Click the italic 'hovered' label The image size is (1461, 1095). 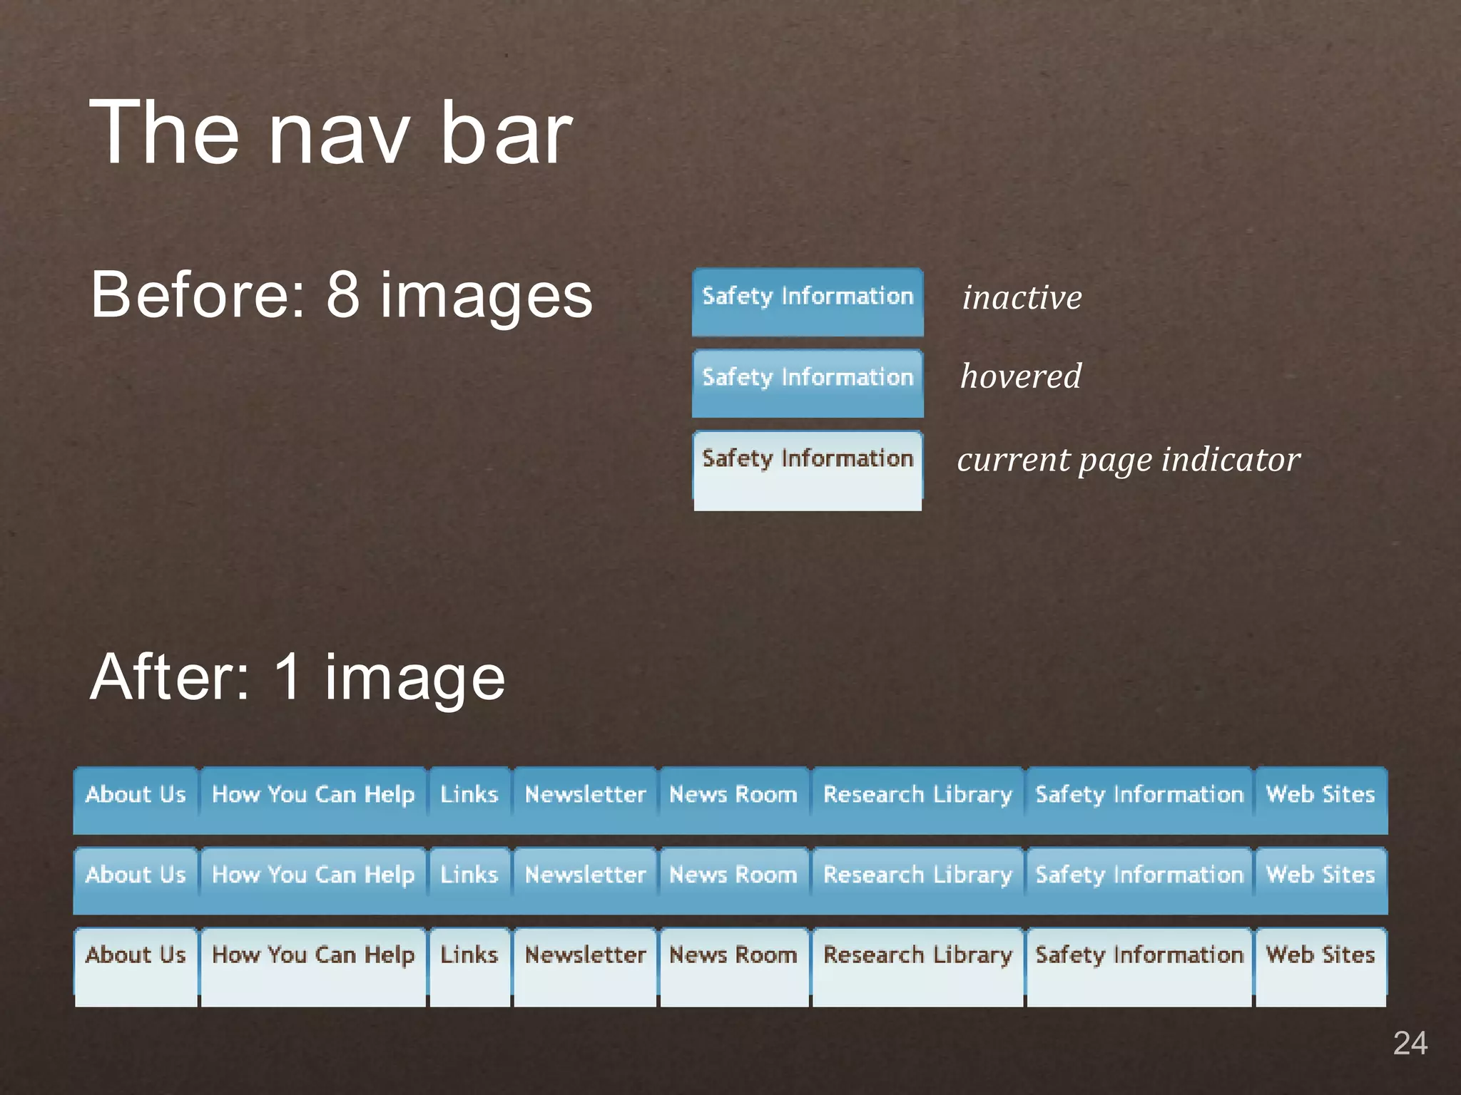click(1021, 376)
